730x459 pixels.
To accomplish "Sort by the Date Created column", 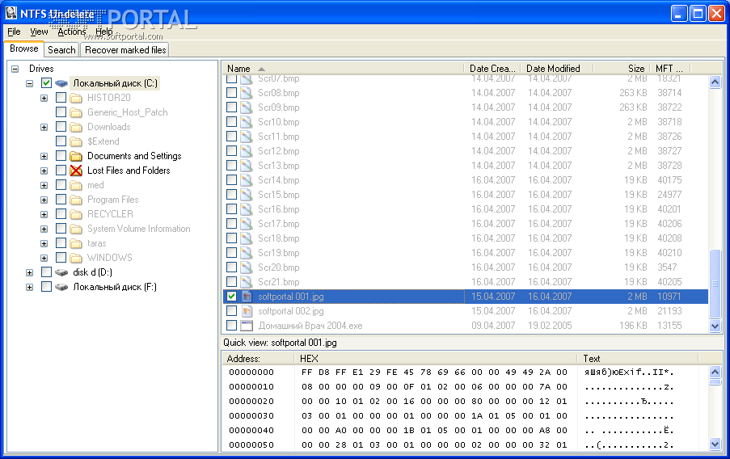I will coord(492,69).
